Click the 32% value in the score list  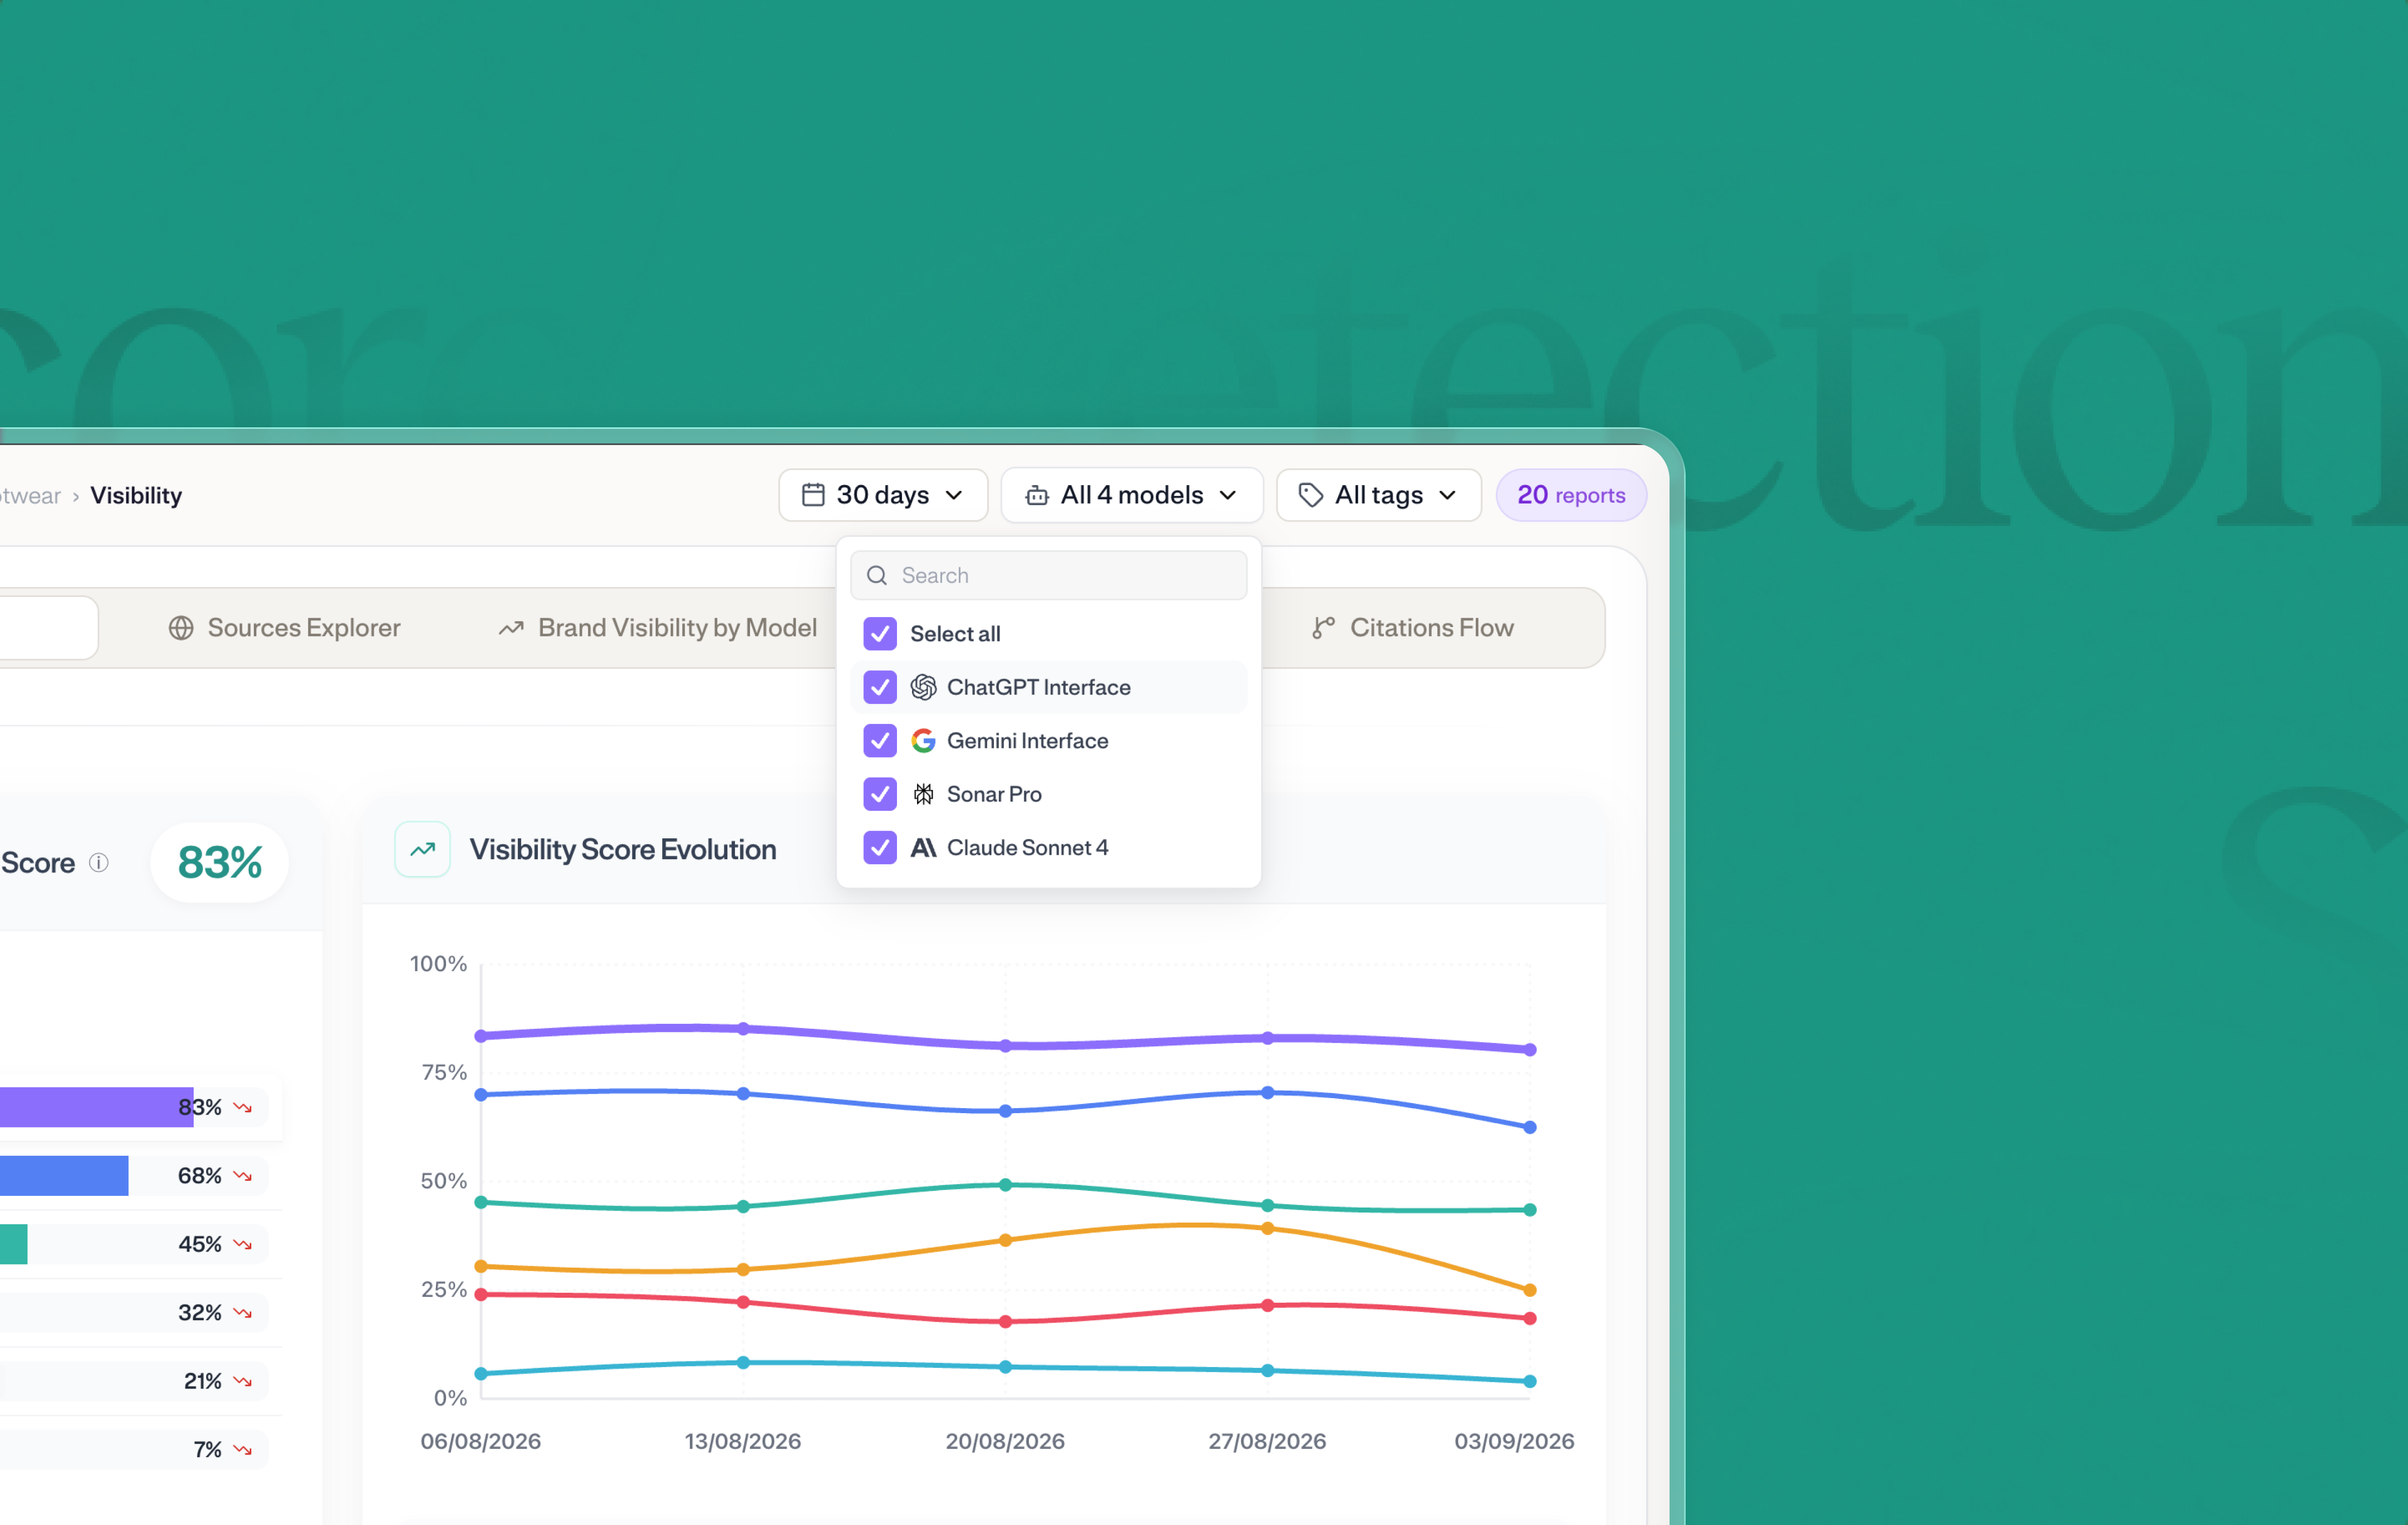pyautogui.click(x=200, y=1312)
